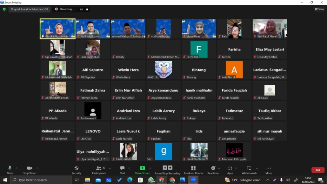The height and width of the screenshot is (184, 327).
Task: Expand video options arrow beside Stop Video
Action: [37, 168]
